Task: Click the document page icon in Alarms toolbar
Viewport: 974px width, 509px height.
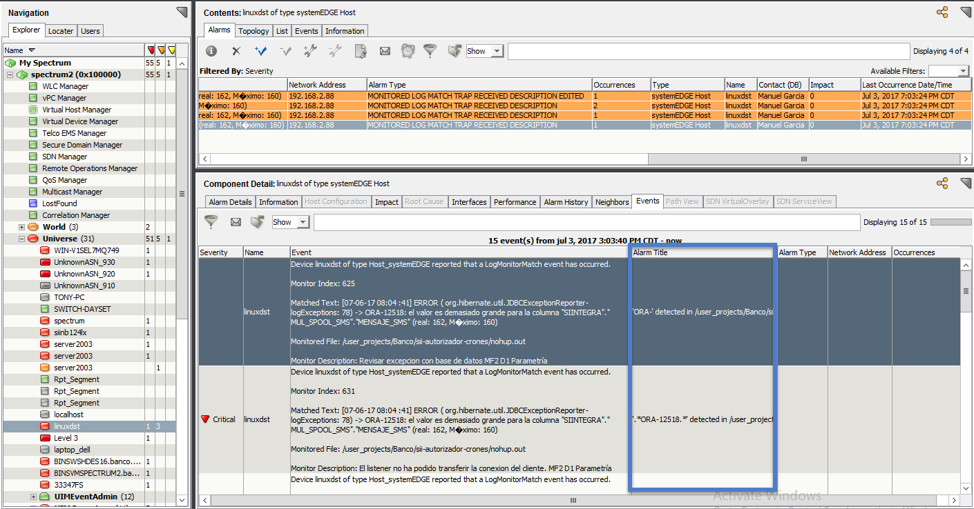Action: point(361,51)
